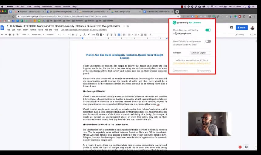The width and height of the screenshot is (261, 155).
Task: Open the Editing mode dropdown
Action: click(243, 35)
